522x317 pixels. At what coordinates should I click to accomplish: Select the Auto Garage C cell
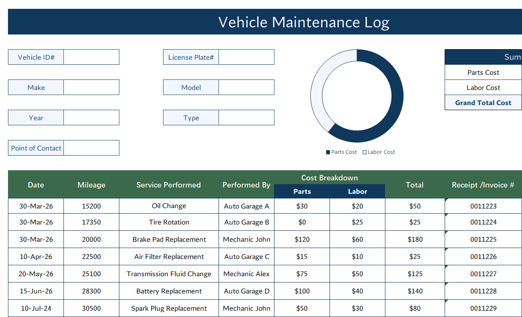coord(246,256)
